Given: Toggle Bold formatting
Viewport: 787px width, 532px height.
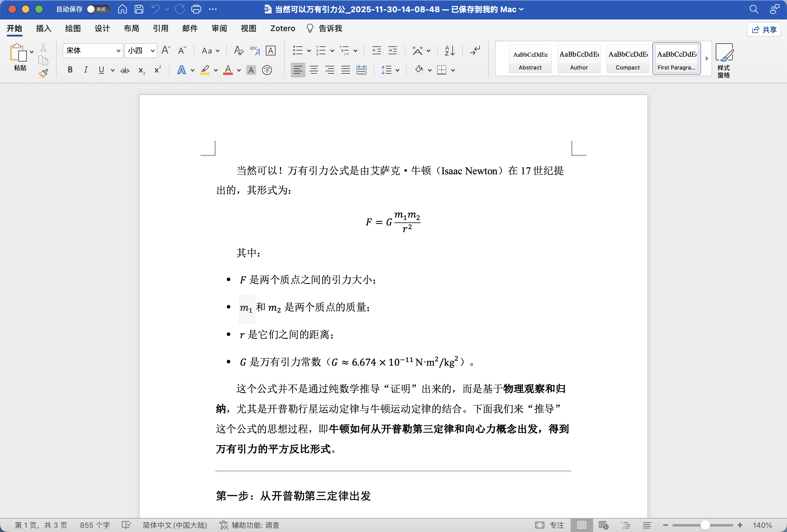Looking at the screenshot, I should (70, 70).
